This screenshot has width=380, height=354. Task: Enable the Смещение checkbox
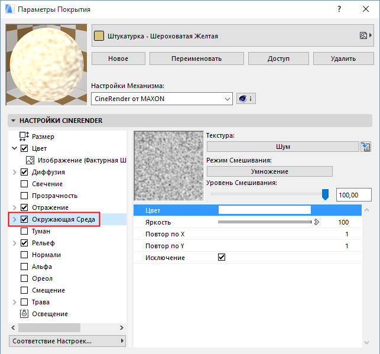tap(24, 290)
